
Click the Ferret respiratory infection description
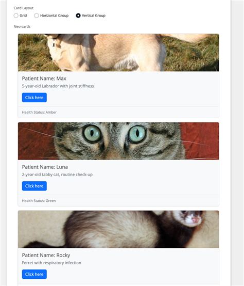(51, 263)
